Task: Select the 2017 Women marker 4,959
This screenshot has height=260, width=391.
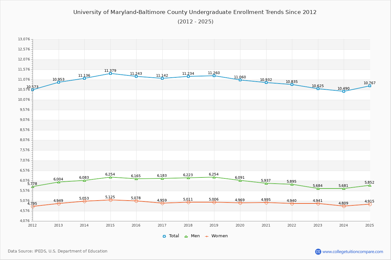Action: [162, 203]
